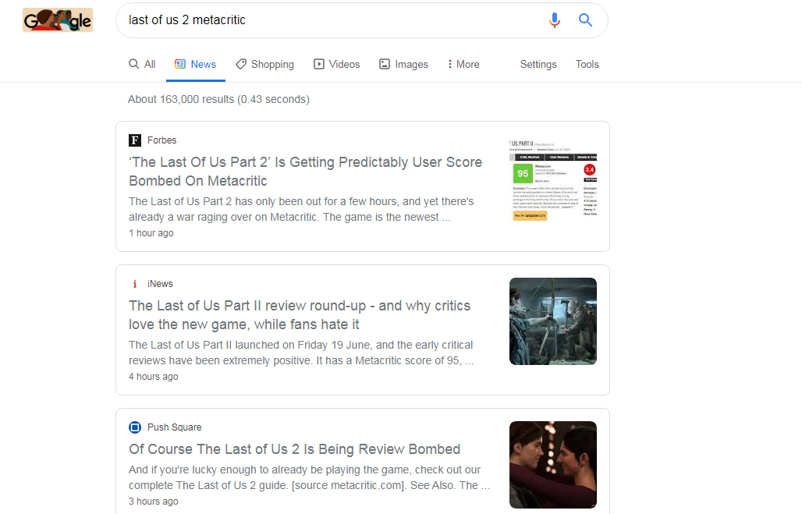Click the 'About 163,000 results' text
The image size is (802, 514).
click(x=218, y=99)
